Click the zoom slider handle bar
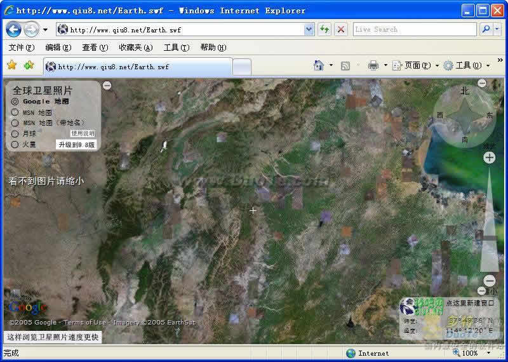The image size is (508, 362). [489, 238]
